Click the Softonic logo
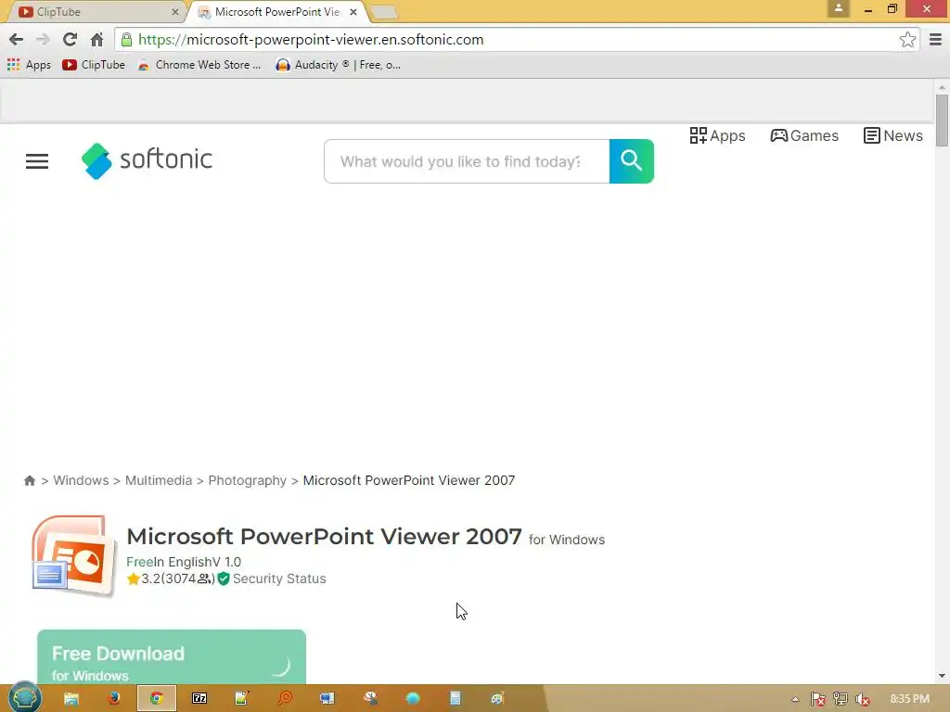The height and width of the screenshot is (712, 950). coord(148,160)
